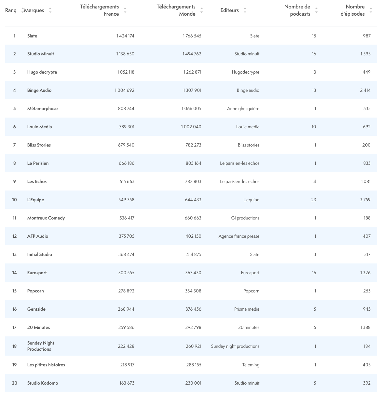Open the Métamorphose entry
The width and height of the screenshot is (381, 396).
pos(42,108)
